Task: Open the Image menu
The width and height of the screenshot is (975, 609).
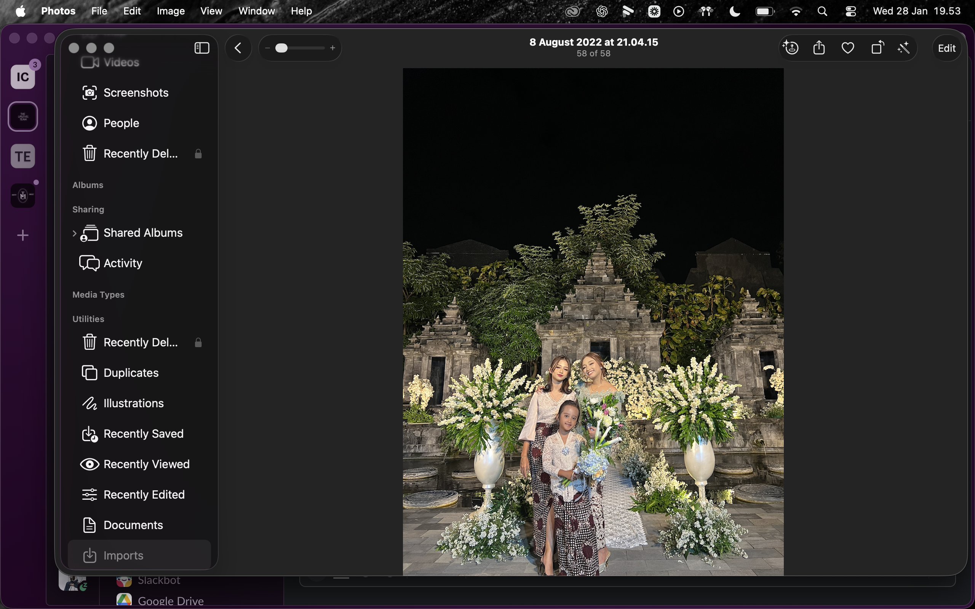Action: click(x=170, y=11)
